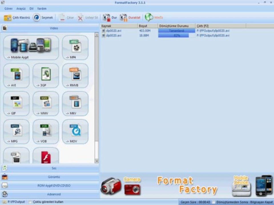This screenshot has width=274, height=205.
Task: Click the video list scroll-down arrow
Action: [x=96, y=161]
